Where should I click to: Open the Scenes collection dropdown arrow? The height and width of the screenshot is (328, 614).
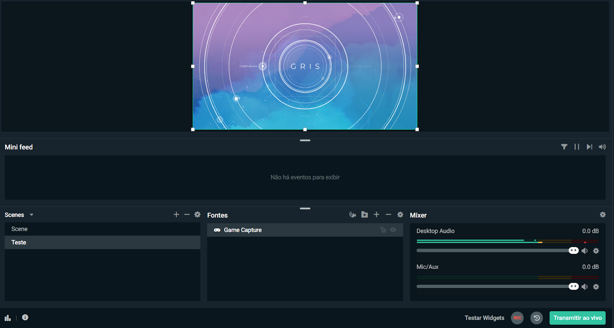point(31,215)
